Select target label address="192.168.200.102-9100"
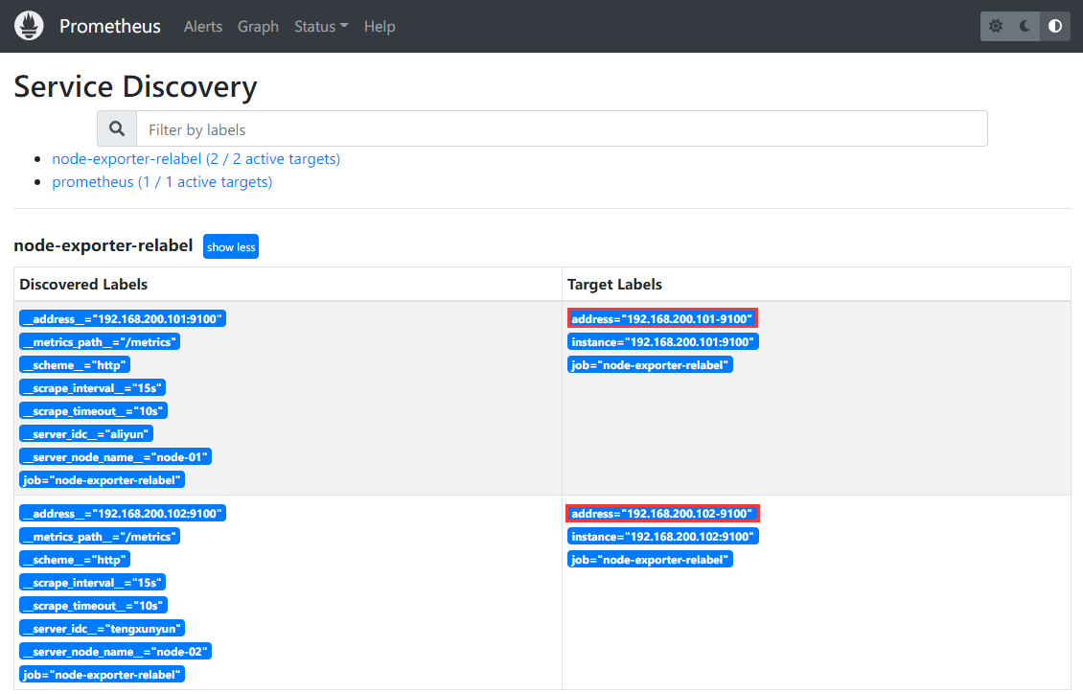Screen dimensions: 1083x694 (662, 513)
